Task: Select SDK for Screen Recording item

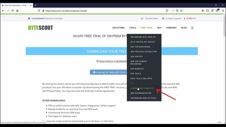Action: coord(139,63)
